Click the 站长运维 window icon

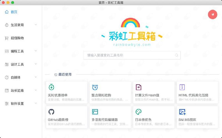click(x=7, y=91)
